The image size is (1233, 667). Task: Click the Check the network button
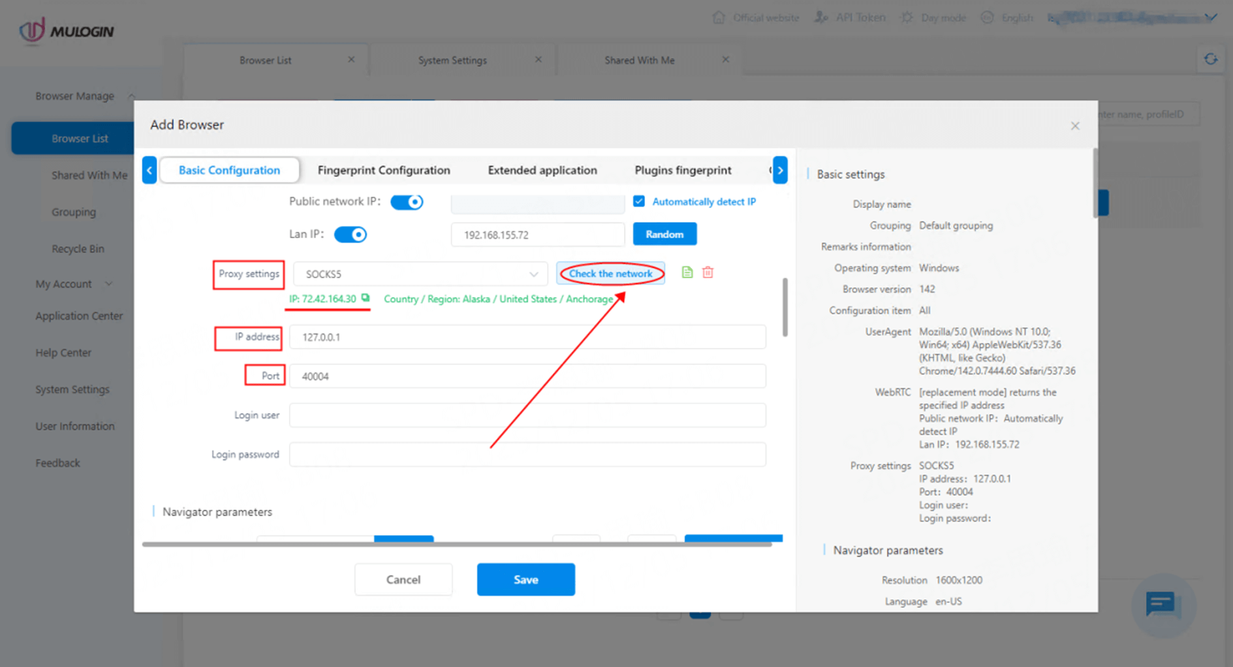[610, 273]
